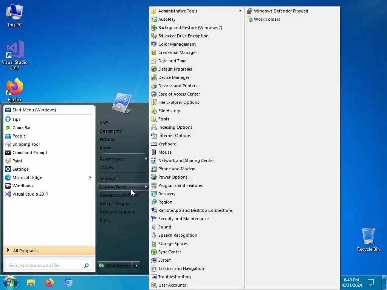Open Device Manager
Viewport: 387px width, 290px height.
pyautogui.click(x=197, y=77)
